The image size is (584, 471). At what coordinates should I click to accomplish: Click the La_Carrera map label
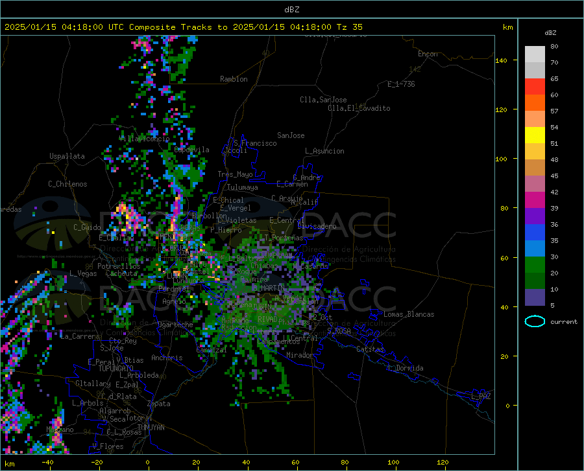tap(80, 336)
